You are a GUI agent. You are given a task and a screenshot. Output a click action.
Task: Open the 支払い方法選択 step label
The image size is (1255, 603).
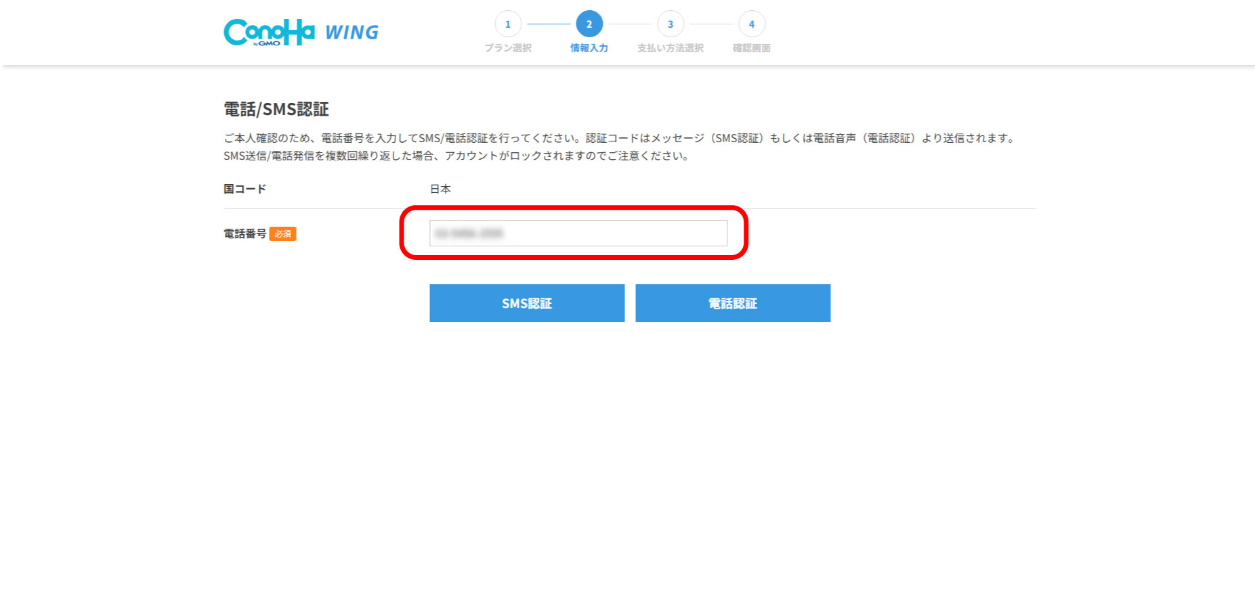click(x=671, y=48)
